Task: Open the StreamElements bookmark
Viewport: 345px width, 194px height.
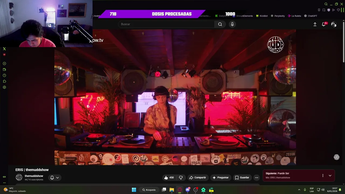Action: coord(242,16)
